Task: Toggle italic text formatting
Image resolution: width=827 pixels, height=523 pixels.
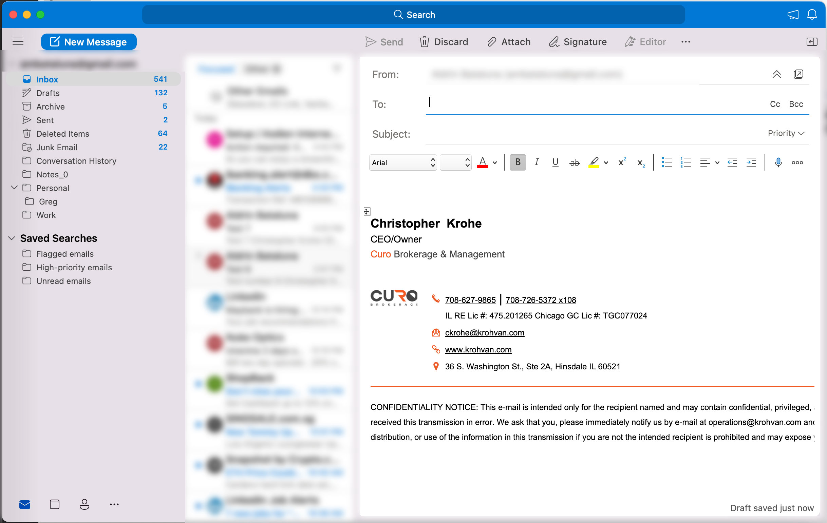Action: [537, 162]
